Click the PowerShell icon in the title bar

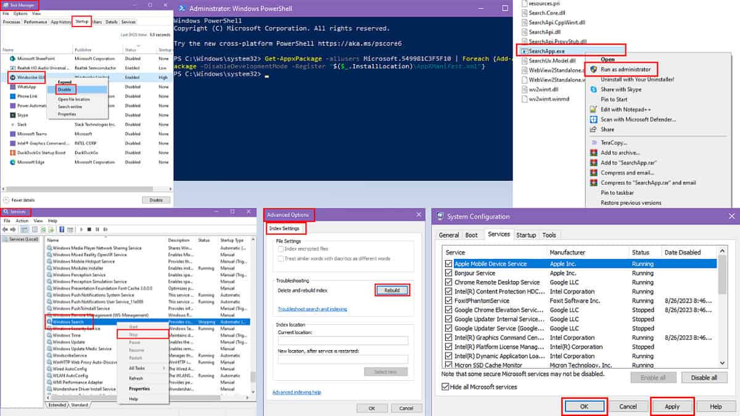pyautogui.click(x=181, y=9)
